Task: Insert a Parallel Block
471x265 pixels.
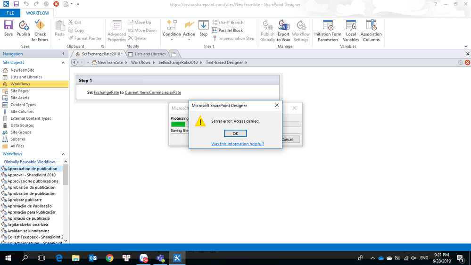Action: pyautogui.click(x=227, y=30)
